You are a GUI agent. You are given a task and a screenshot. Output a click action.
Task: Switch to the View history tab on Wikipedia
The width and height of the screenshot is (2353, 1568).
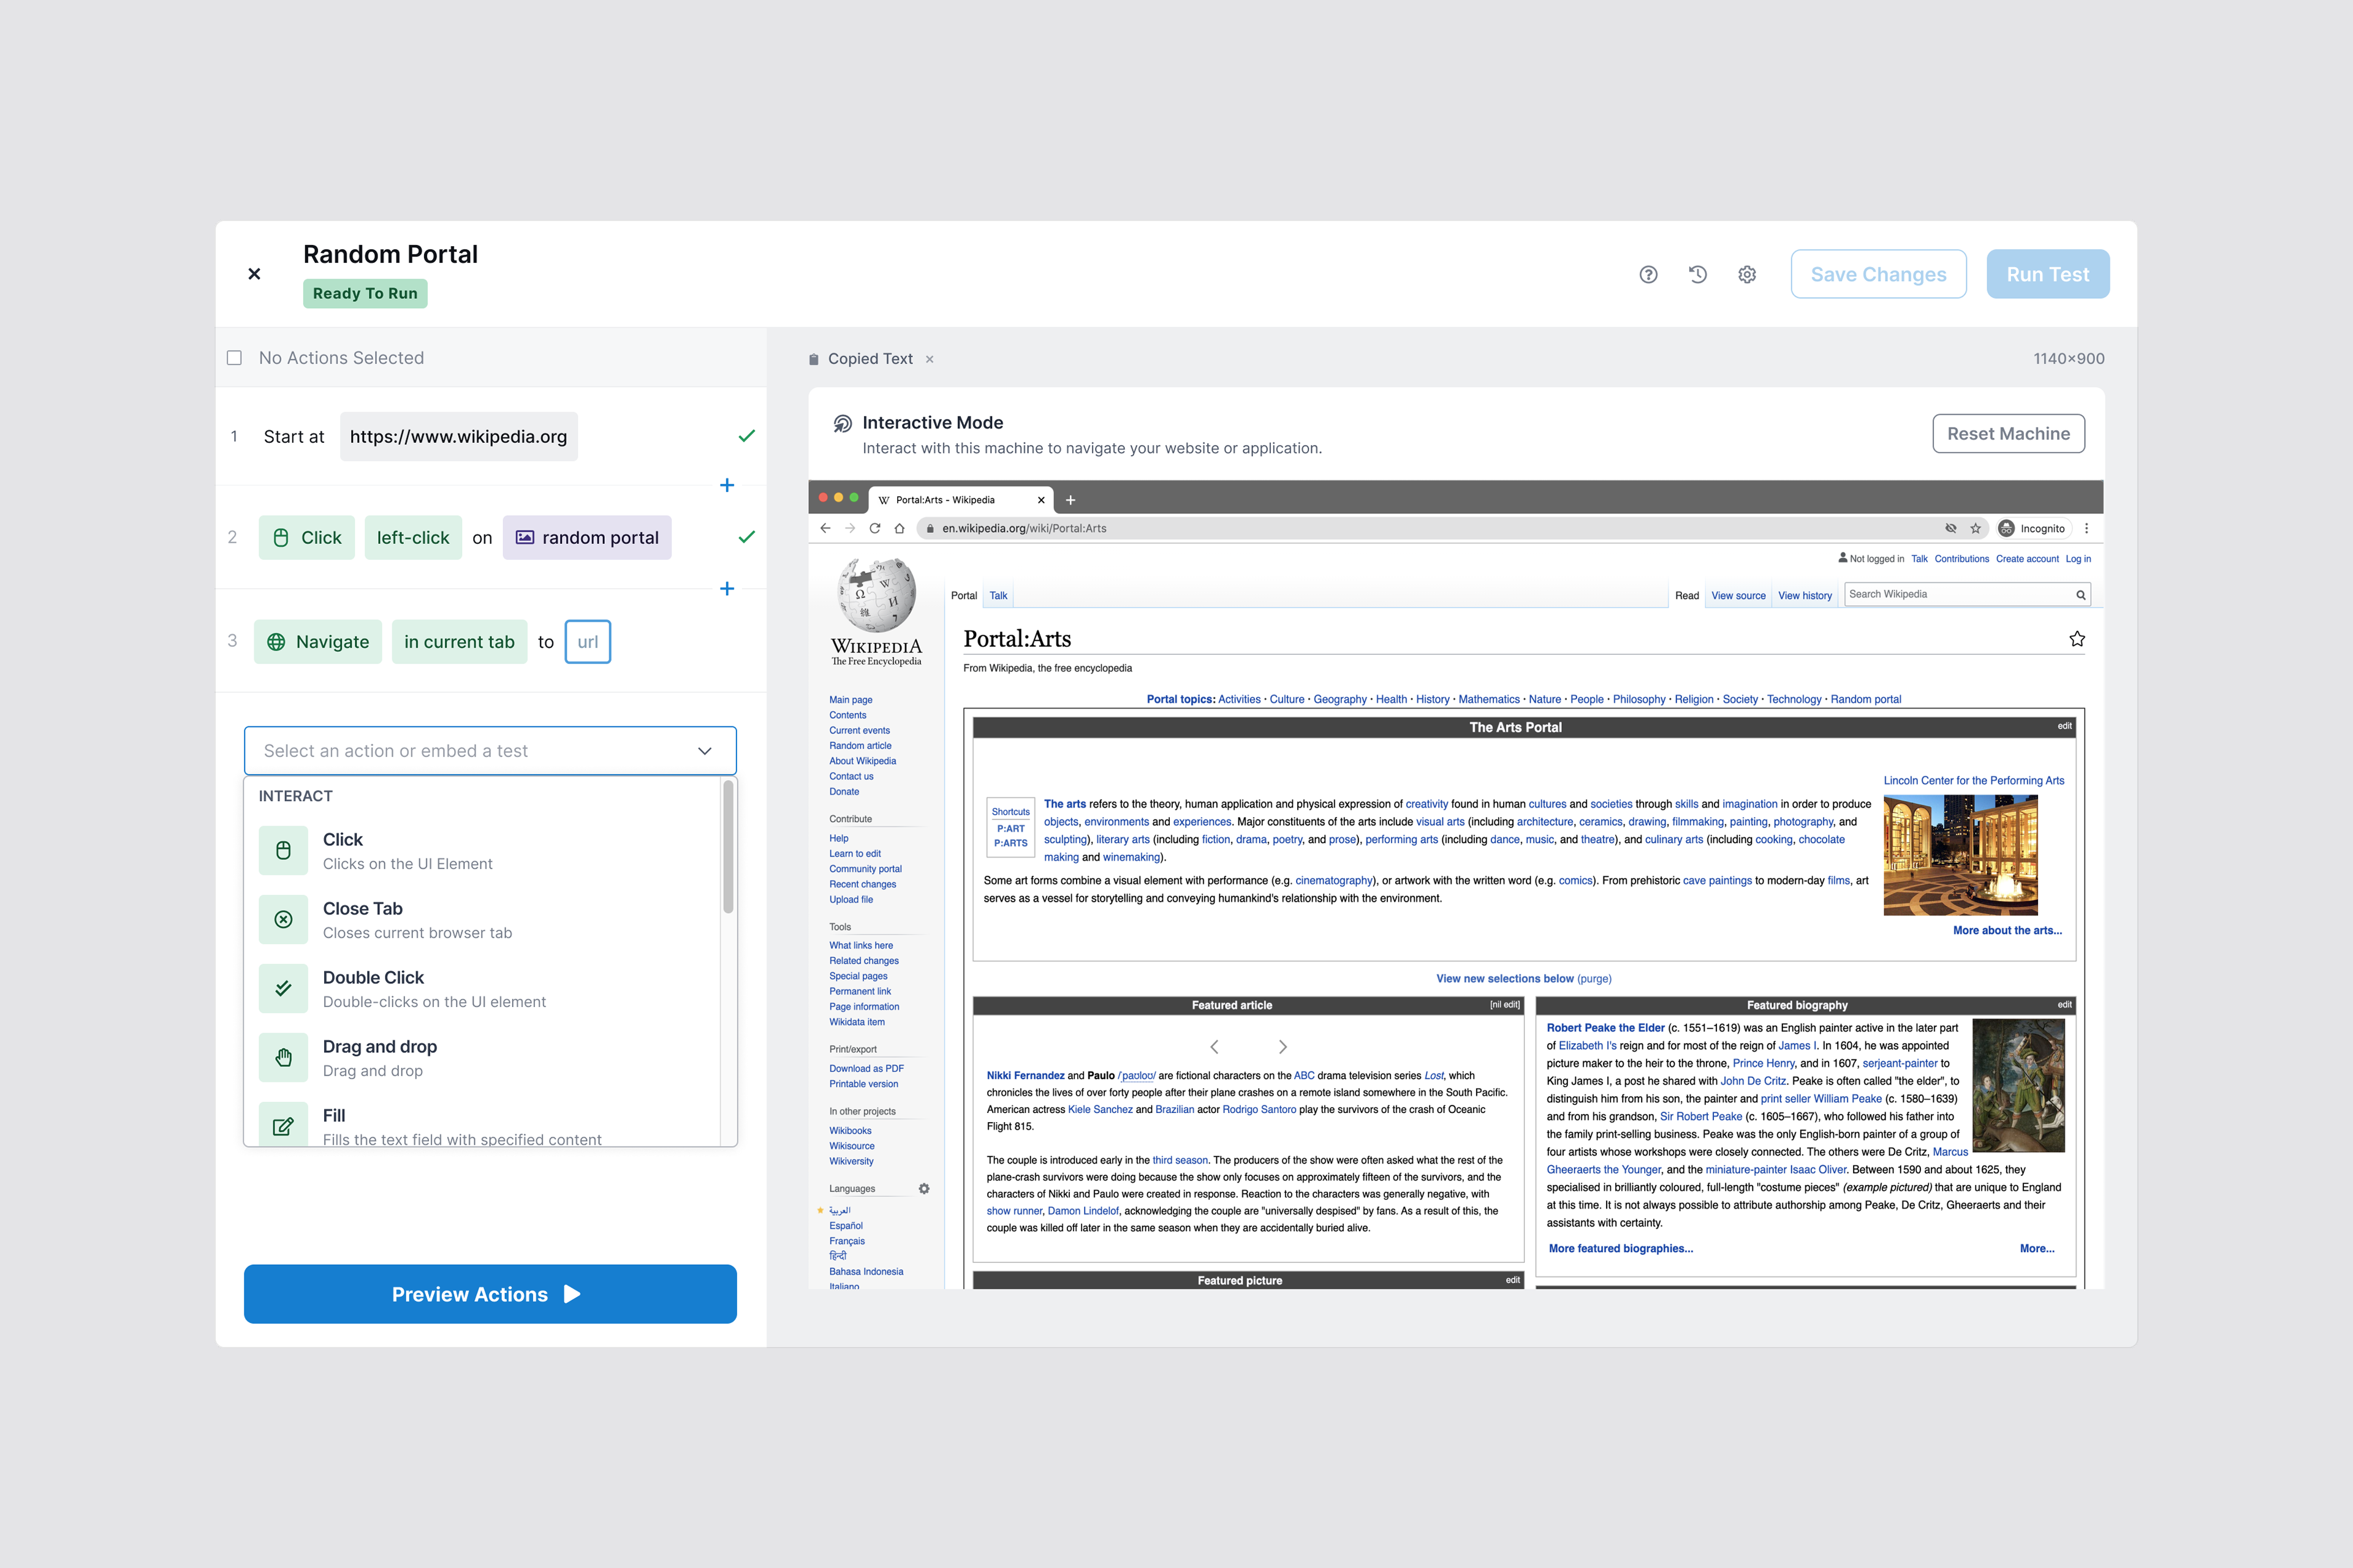coord(1805,595)
